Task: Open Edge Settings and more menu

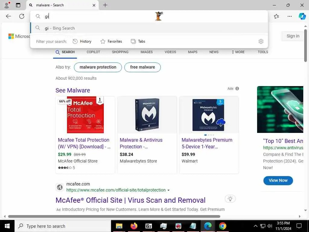Action: pos(289,16)
